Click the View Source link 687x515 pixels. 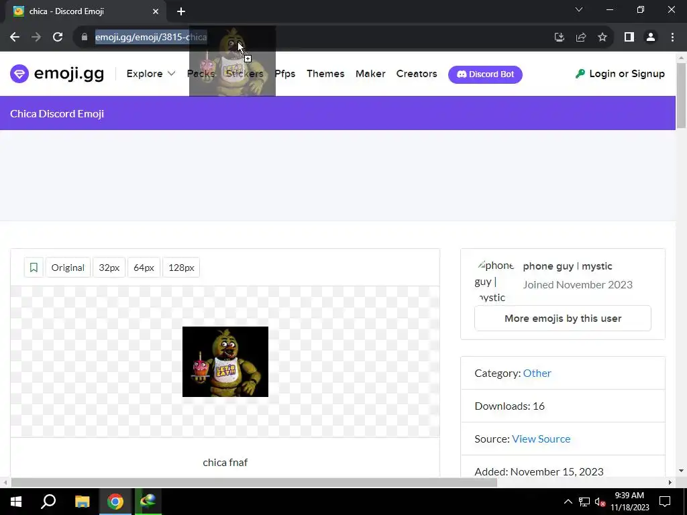point(541,439)
